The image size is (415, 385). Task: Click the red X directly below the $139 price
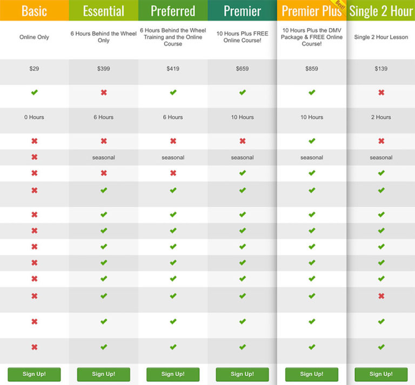(381, 93)
